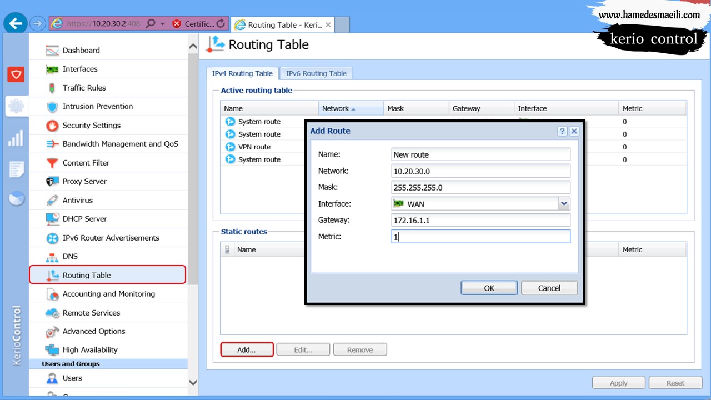Open High Availability icon

(52, 350)
